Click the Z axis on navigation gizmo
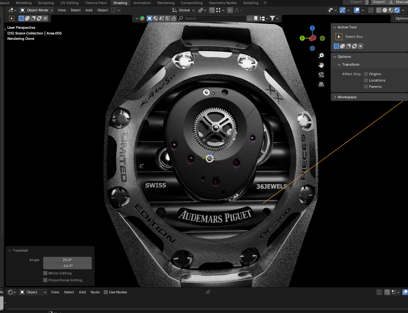 pyautogui.click(x=312, y=28)
